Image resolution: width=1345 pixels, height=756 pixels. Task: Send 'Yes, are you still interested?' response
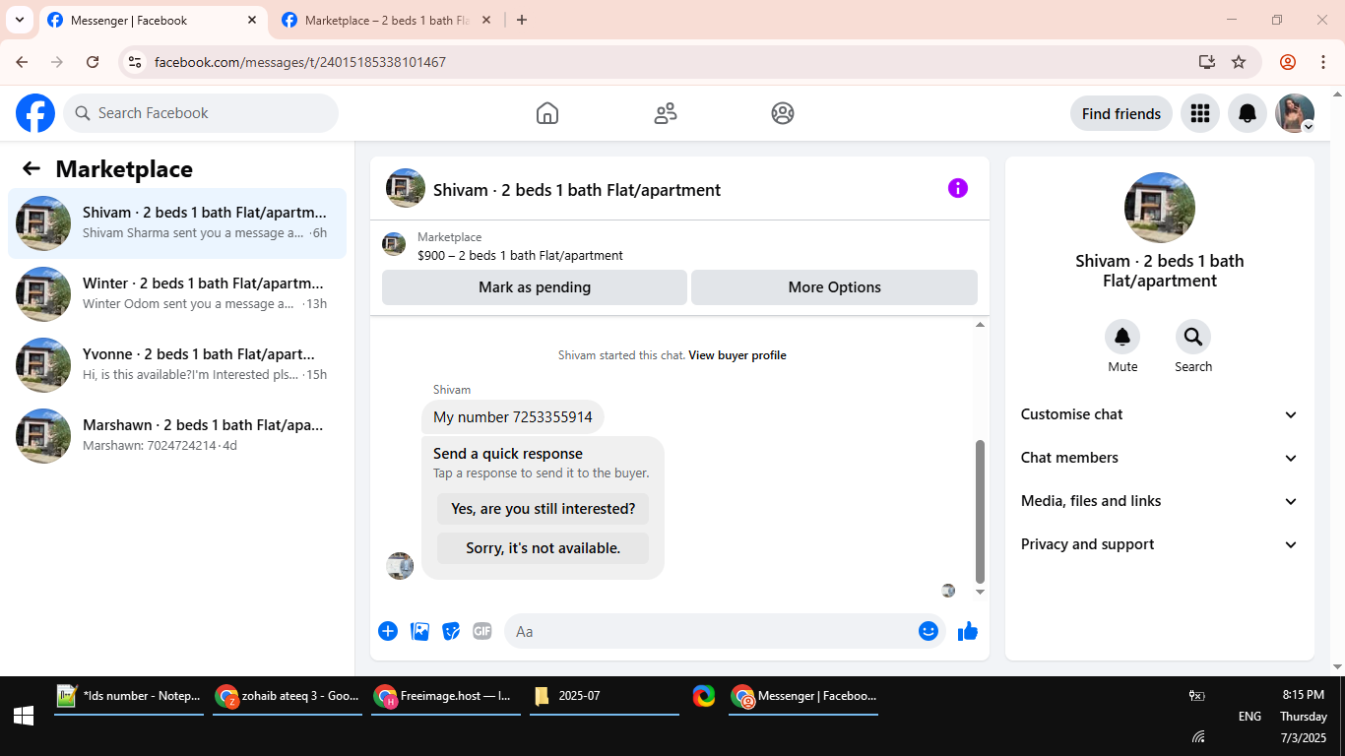pos(544,509)
